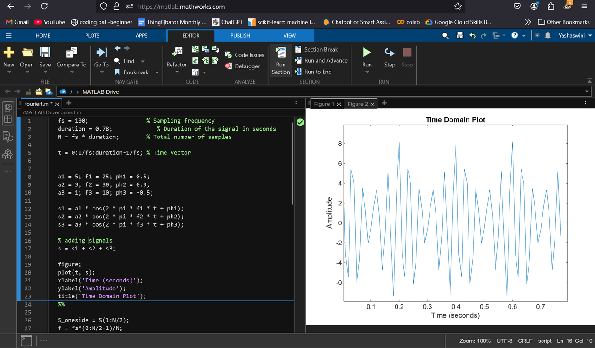Switch to the VIEW tab
The height and width of the screenshot is (348, 595).
[290, 35]
